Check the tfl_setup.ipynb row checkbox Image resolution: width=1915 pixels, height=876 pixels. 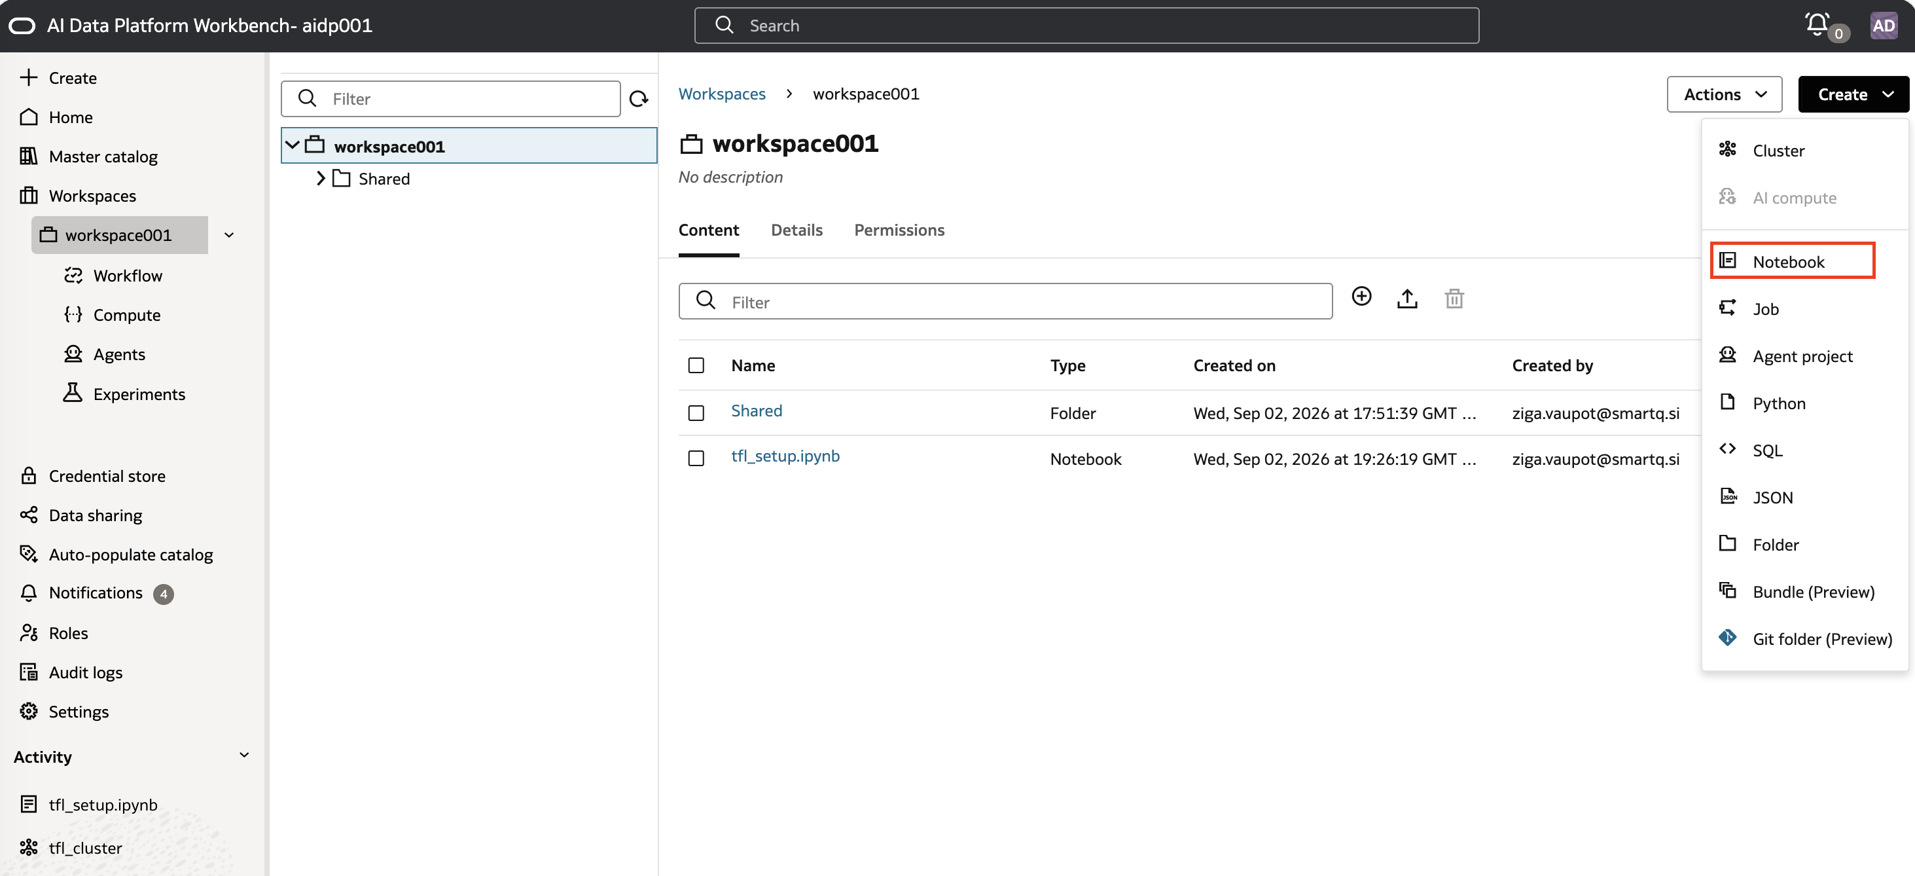click(x=696, y=458)
